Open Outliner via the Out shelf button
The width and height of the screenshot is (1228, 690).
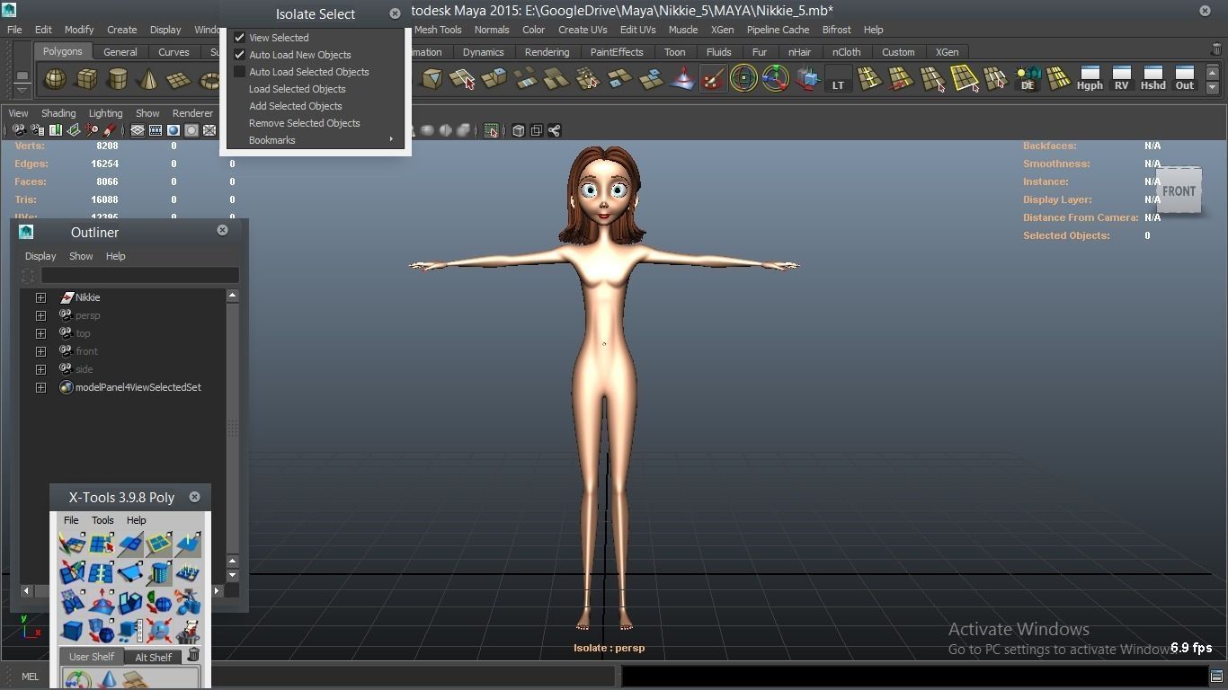(1185, 79)
